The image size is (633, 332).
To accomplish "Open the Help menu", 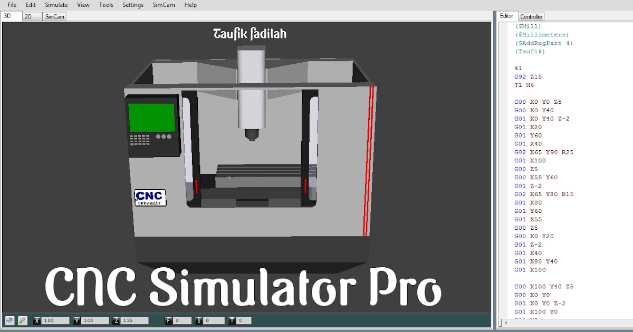I will pyautogui.click(x=190, y=5).
